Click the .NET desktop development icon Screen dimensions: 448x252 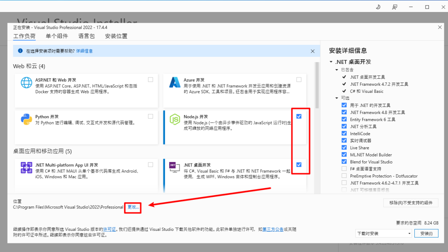174,167
